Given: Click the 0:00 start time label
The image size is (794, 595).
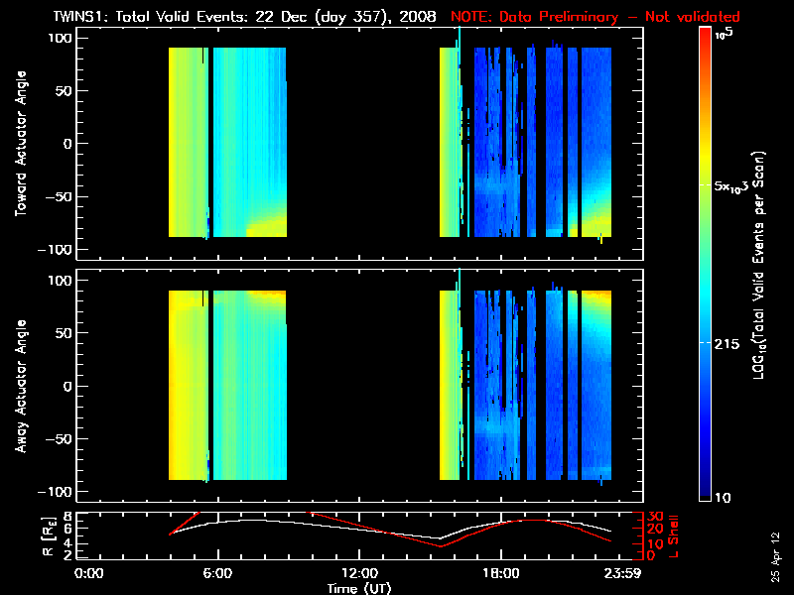Looking at the screenshot, I should [x=89, y=574].
